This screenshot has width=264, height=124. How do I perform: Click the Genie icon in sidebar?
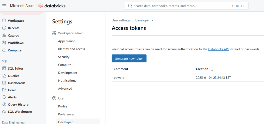point(4,90)
